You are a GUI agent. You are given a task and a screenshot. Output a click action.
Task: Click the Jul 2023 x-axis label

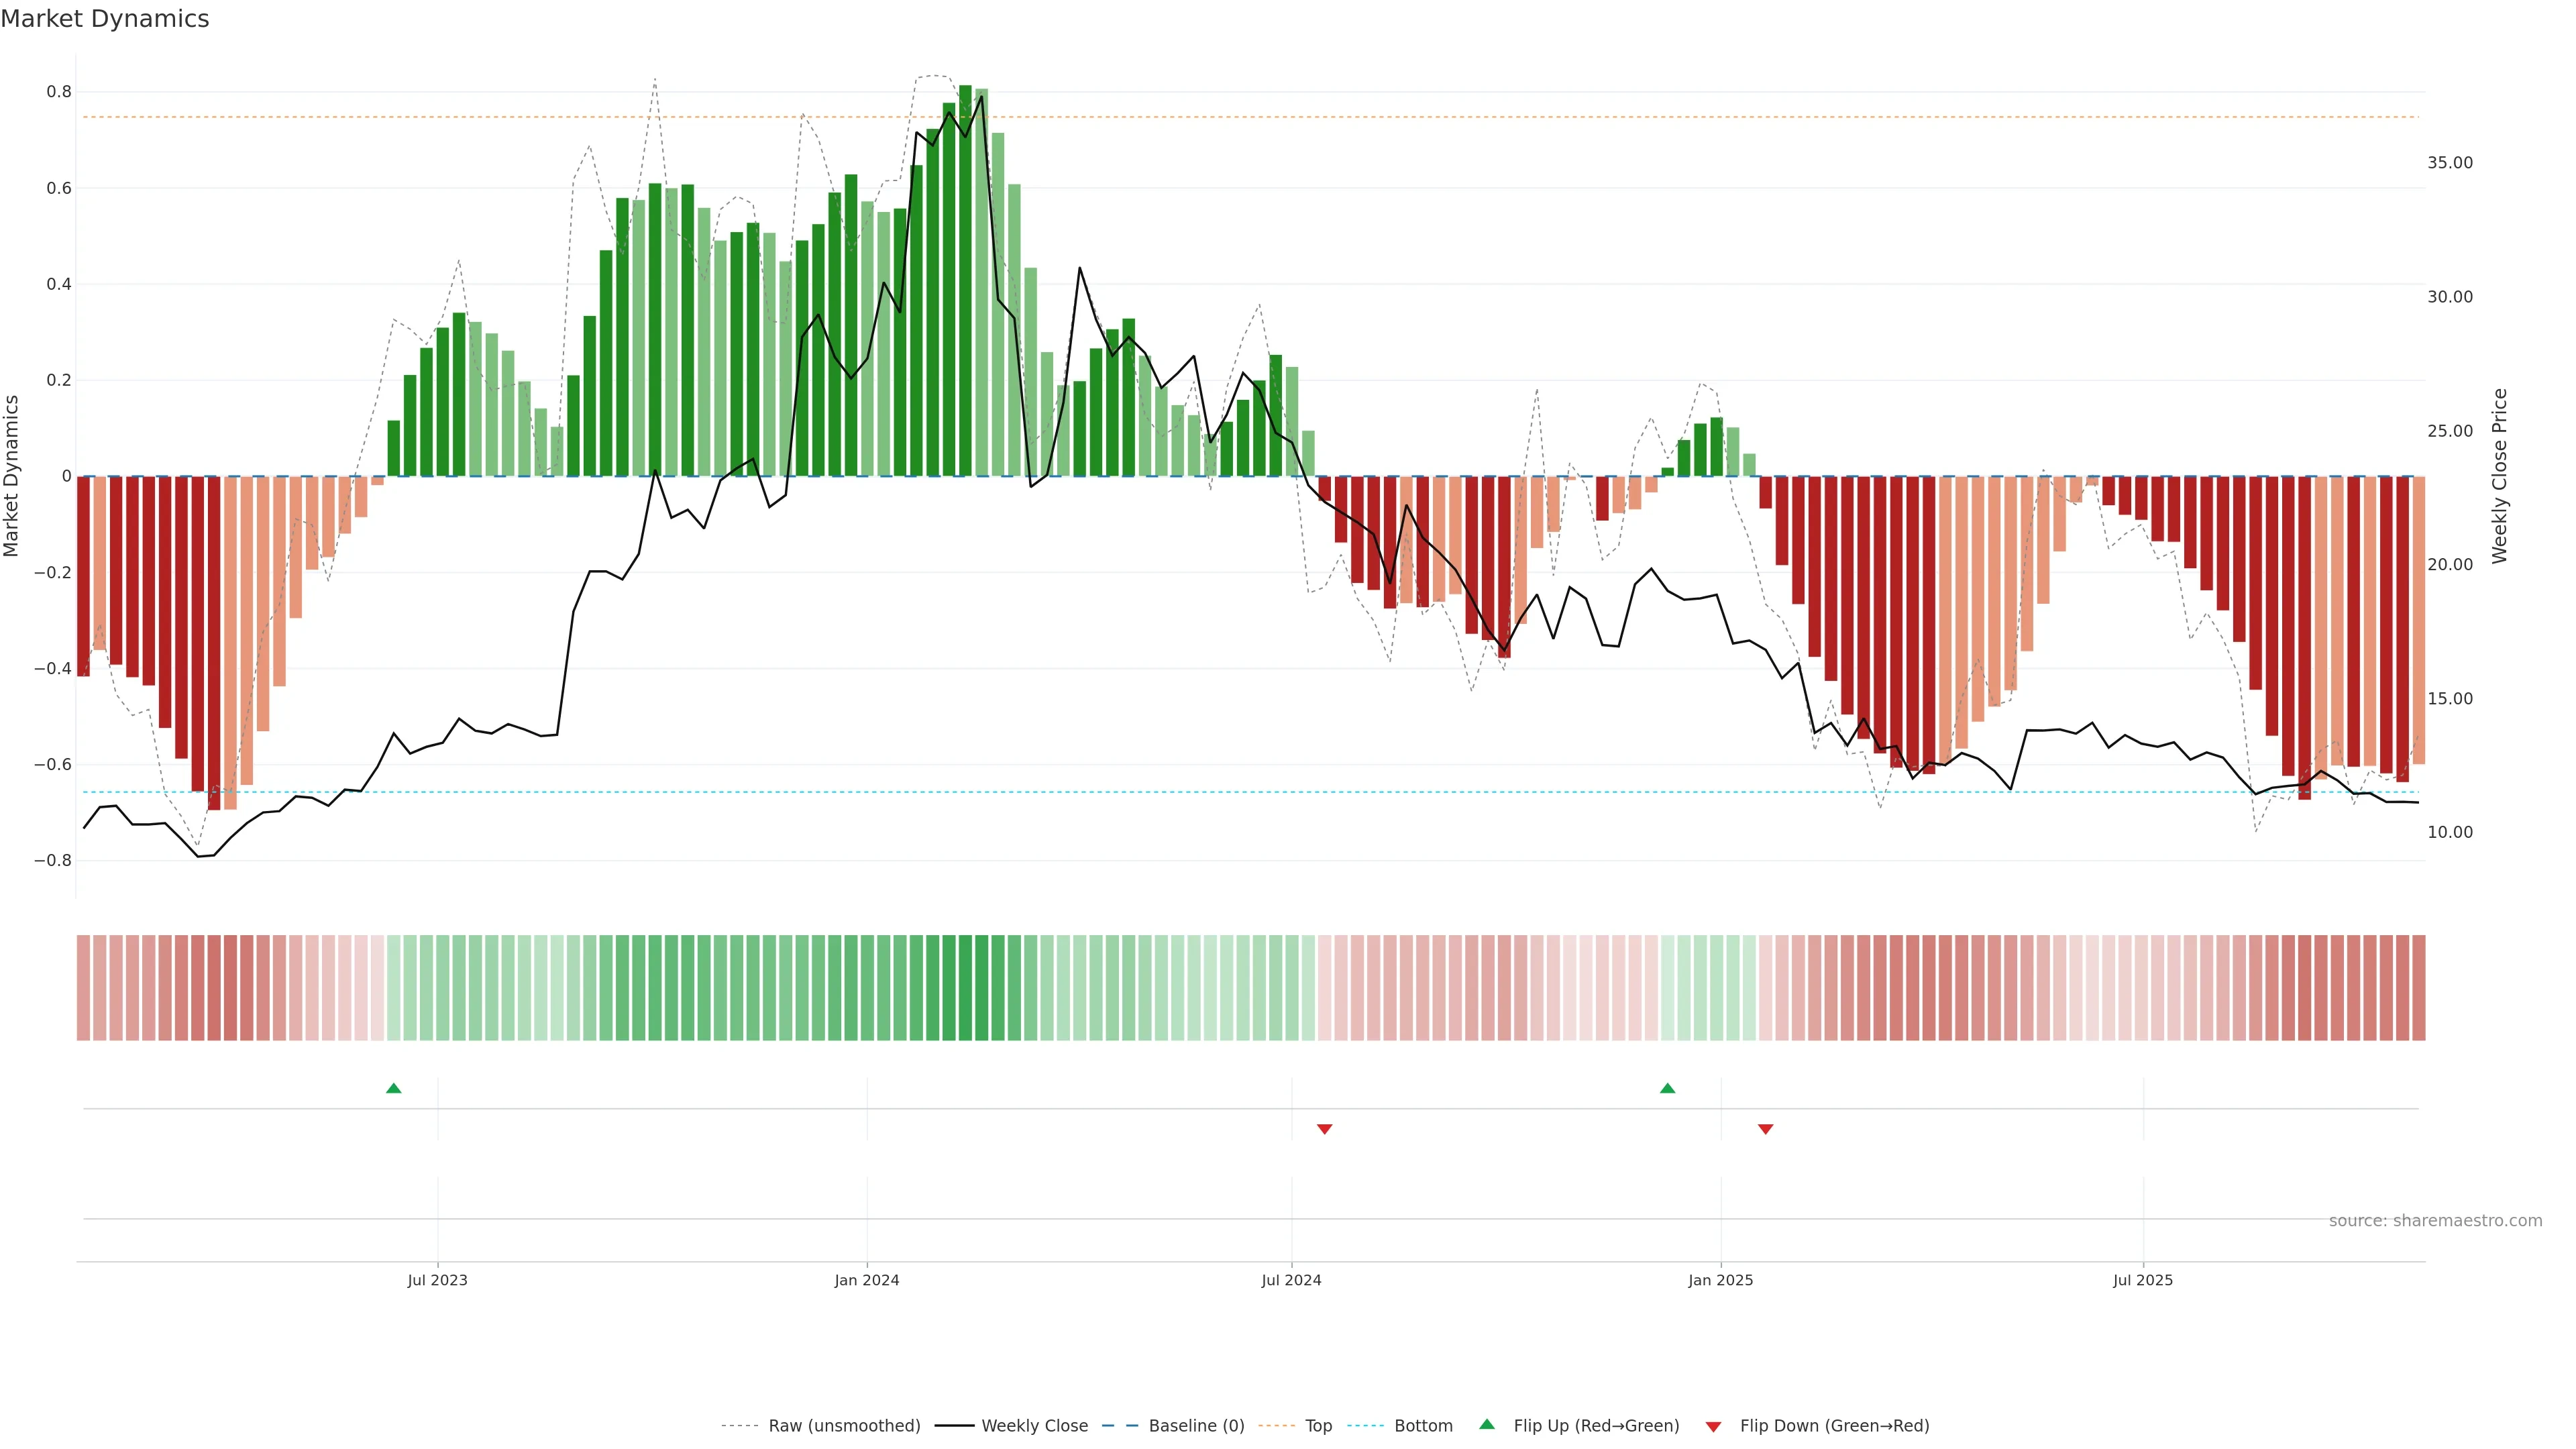point(437,1280)
